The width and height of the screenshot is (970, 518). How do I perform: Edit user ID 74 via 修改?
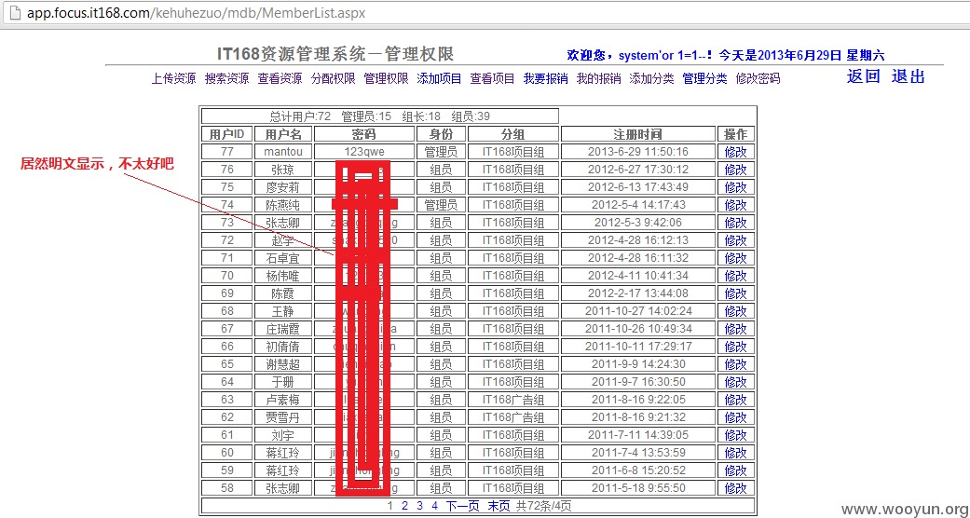[736, 205]
